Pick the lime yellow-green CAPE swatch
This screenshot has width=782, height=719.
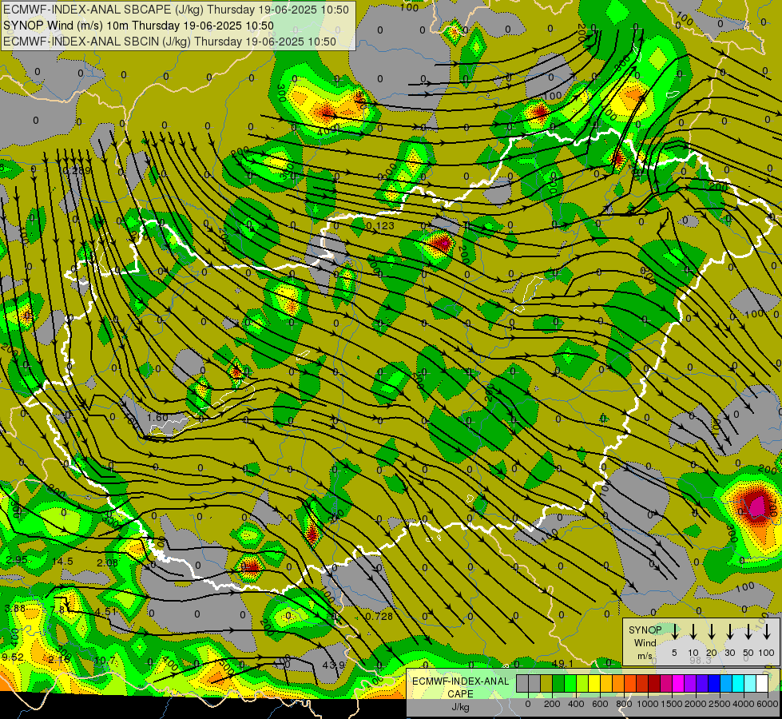[x=582, y=683]
